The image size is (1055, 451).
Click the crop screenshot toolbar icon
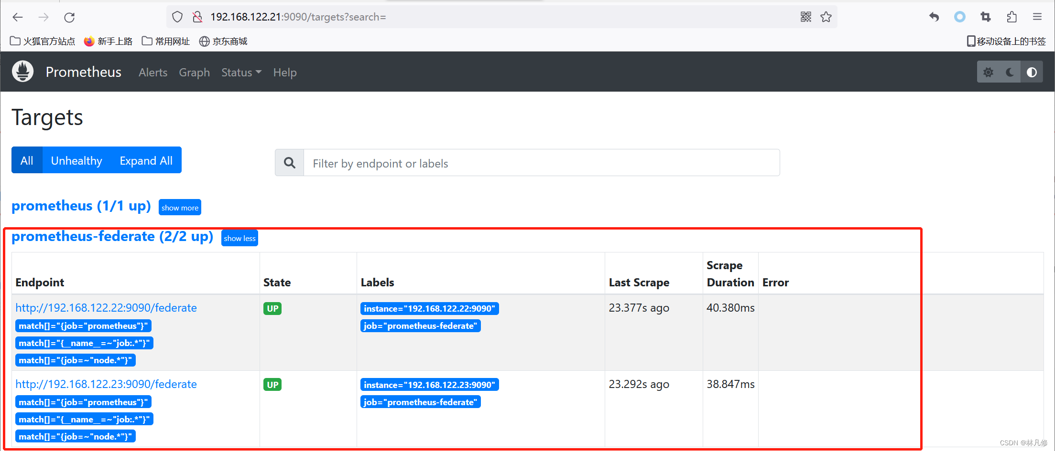click(x=986, y=17)
